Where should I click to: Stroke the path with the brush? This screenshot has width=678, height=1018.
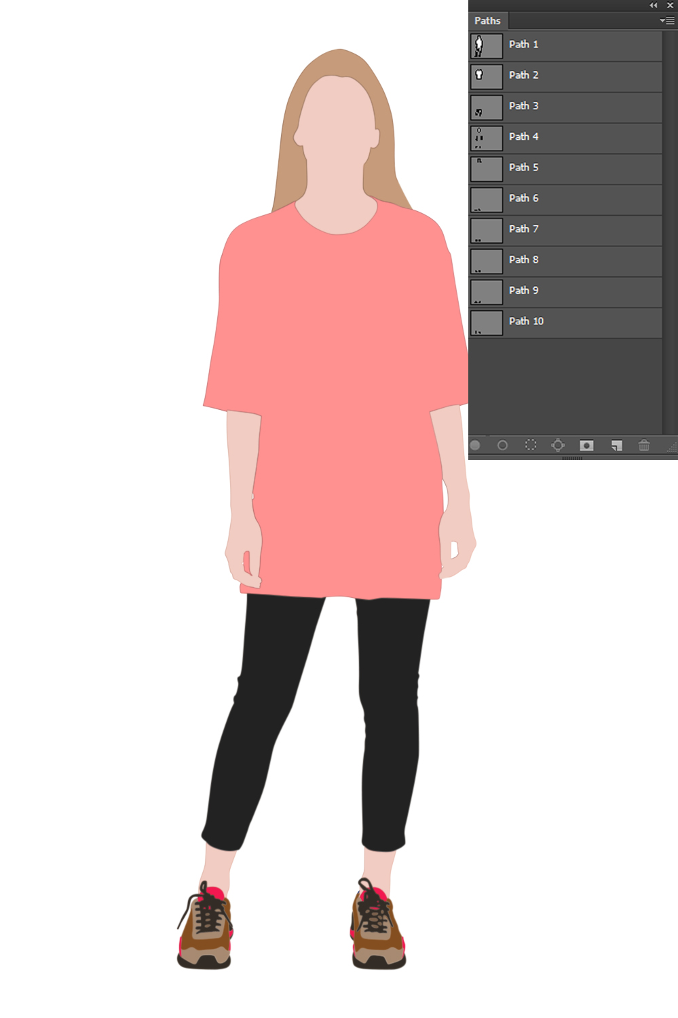(502, 445)
